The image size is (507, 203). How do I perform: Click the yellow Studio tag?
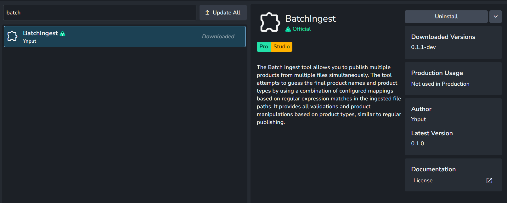pyautogui.click(x=281, y=47)
